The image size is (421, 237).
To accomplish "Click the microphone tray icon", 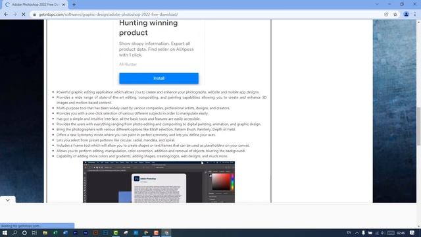I will tap(363, 232).
